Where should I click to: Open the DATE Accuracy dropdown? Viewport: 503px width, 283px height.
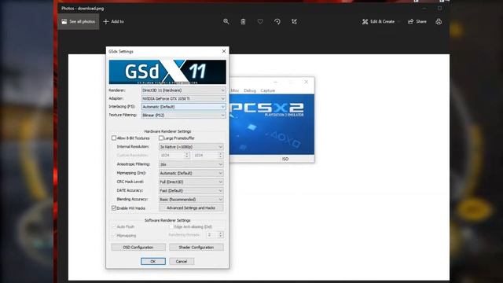click(x=191, y=190)
